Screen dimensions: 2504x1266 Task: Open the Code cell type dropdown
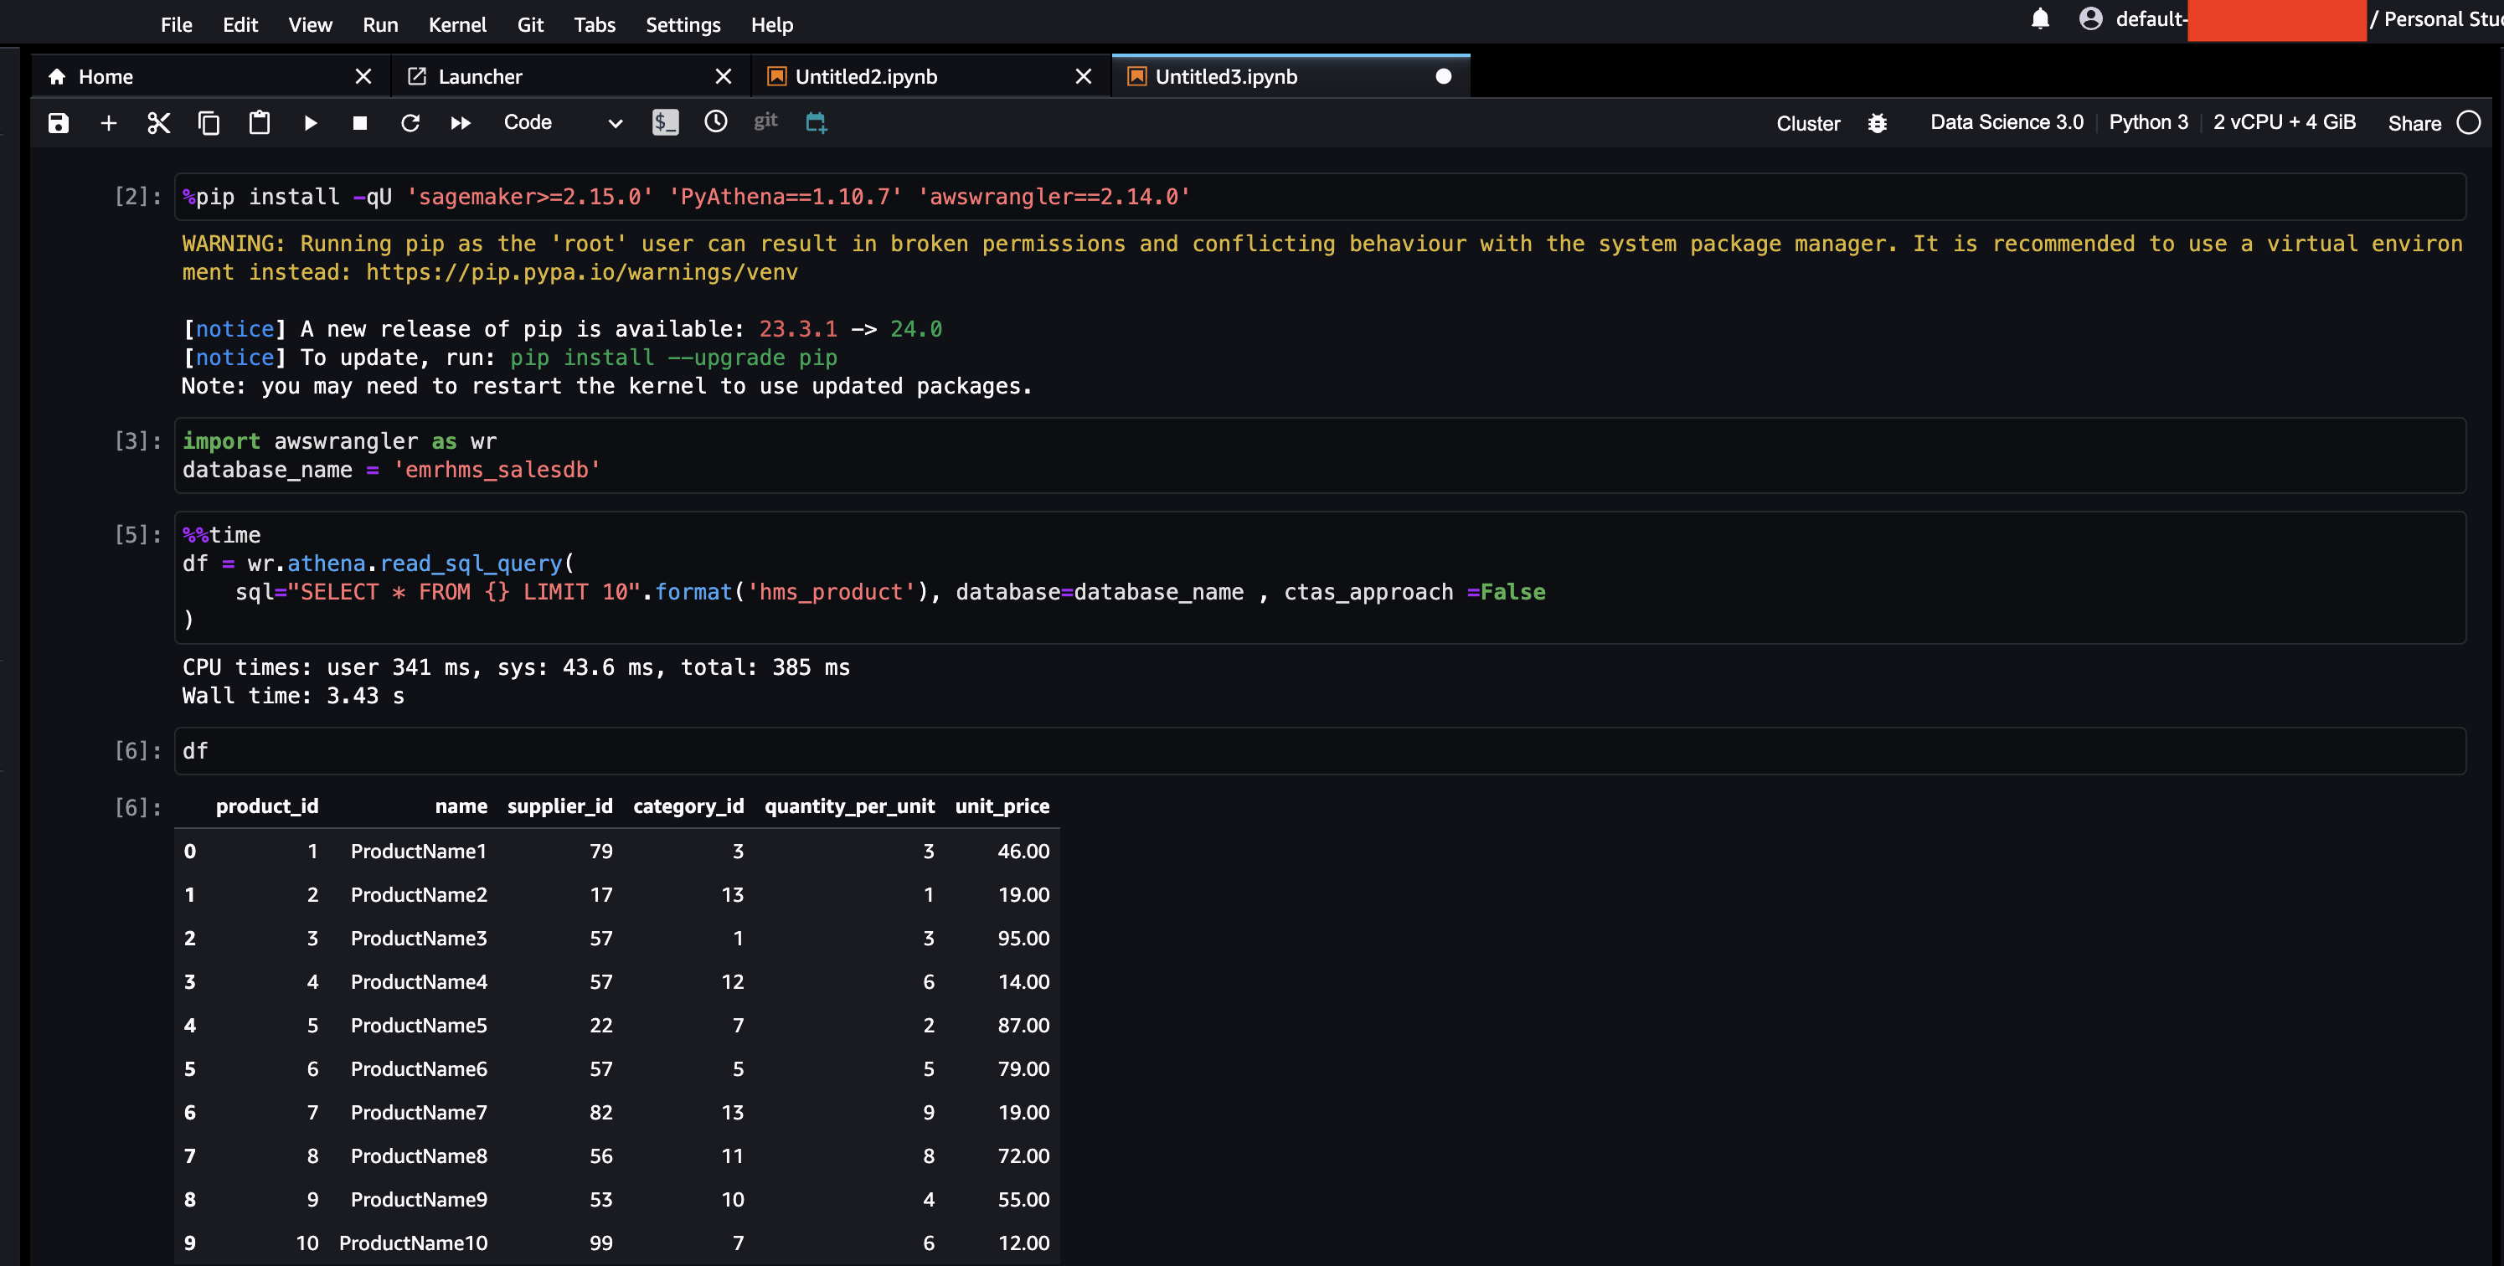pyautogui.click(x=562, y=122)
